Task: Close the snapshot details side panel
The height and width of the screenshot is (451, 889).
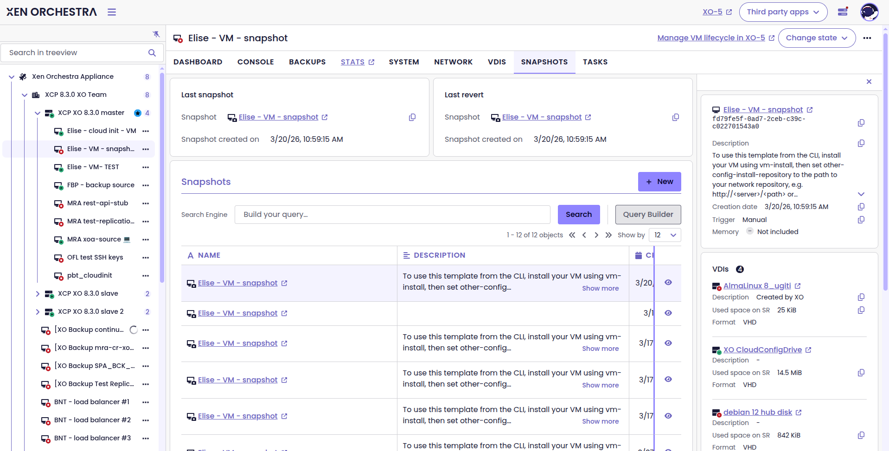Action: pos(869,82)
